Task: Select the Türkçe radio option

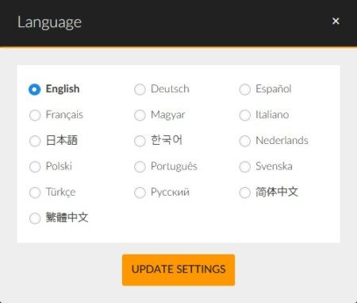Action: tap(35, 192)
